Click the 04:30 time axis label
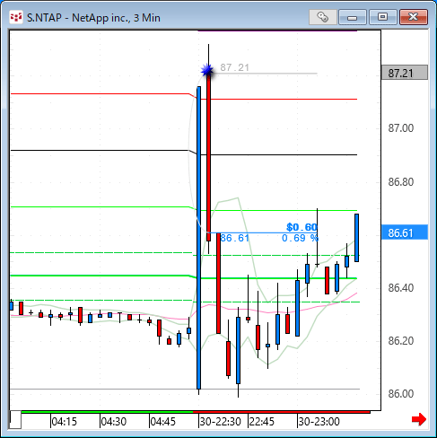 tap(114, 422)
